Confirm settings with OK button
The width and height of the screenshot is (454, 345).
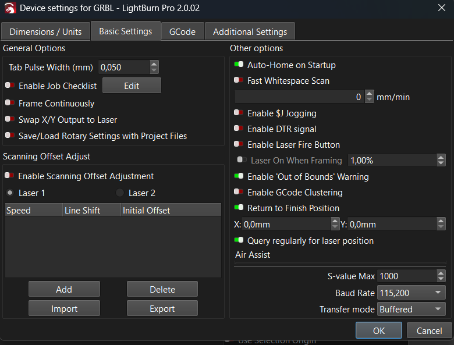pos(379,330)
